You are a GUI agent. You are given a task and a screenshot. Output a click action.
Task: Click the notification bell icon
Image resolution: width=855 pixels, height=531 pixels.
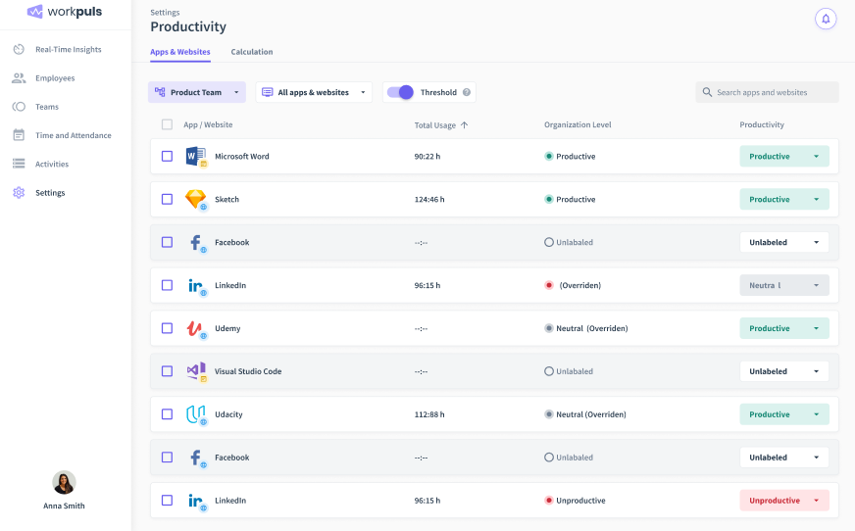826,19
